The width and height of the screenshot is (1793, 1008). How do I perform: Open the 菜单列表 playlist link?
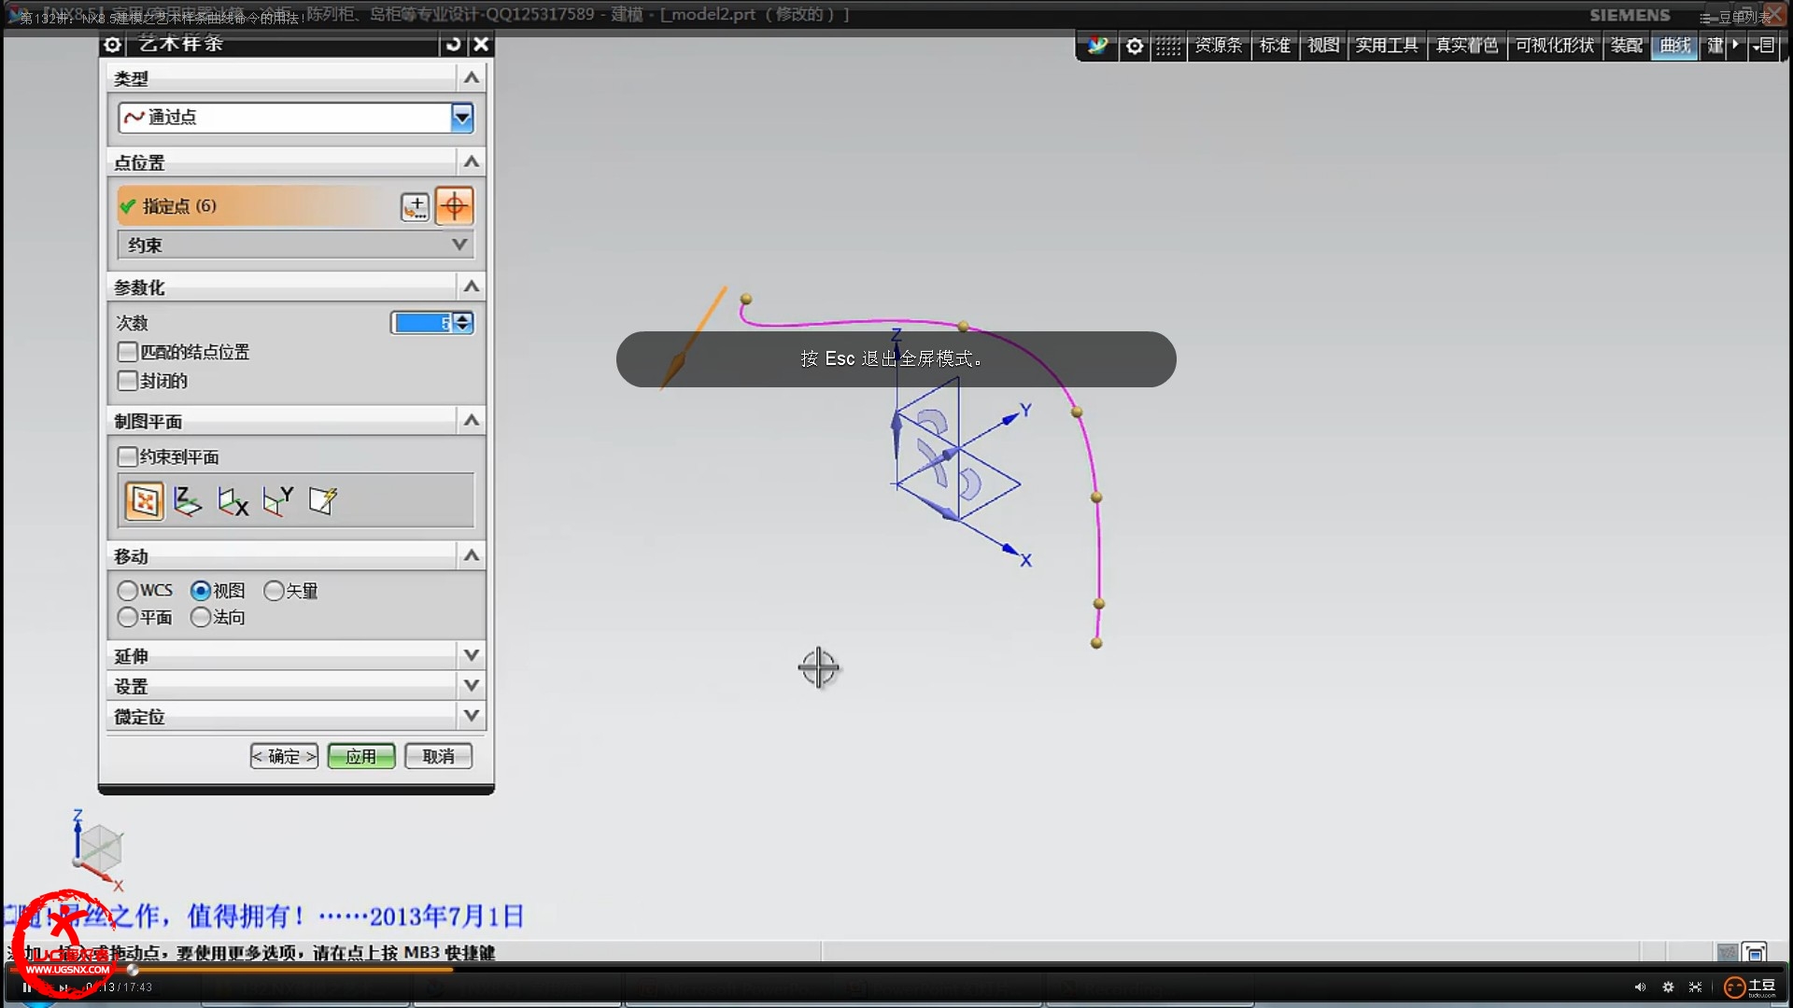tap(1735, 17)
